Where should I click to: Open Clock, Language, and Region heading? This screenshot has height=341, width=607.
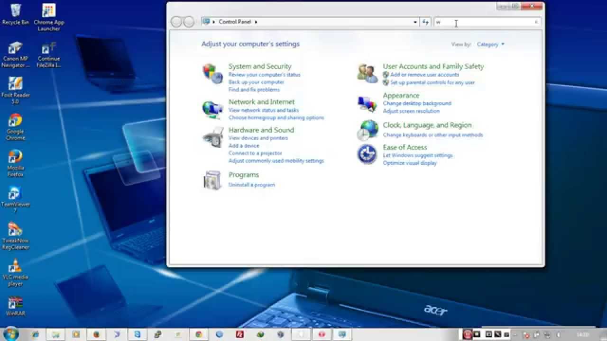click(427, 126)
